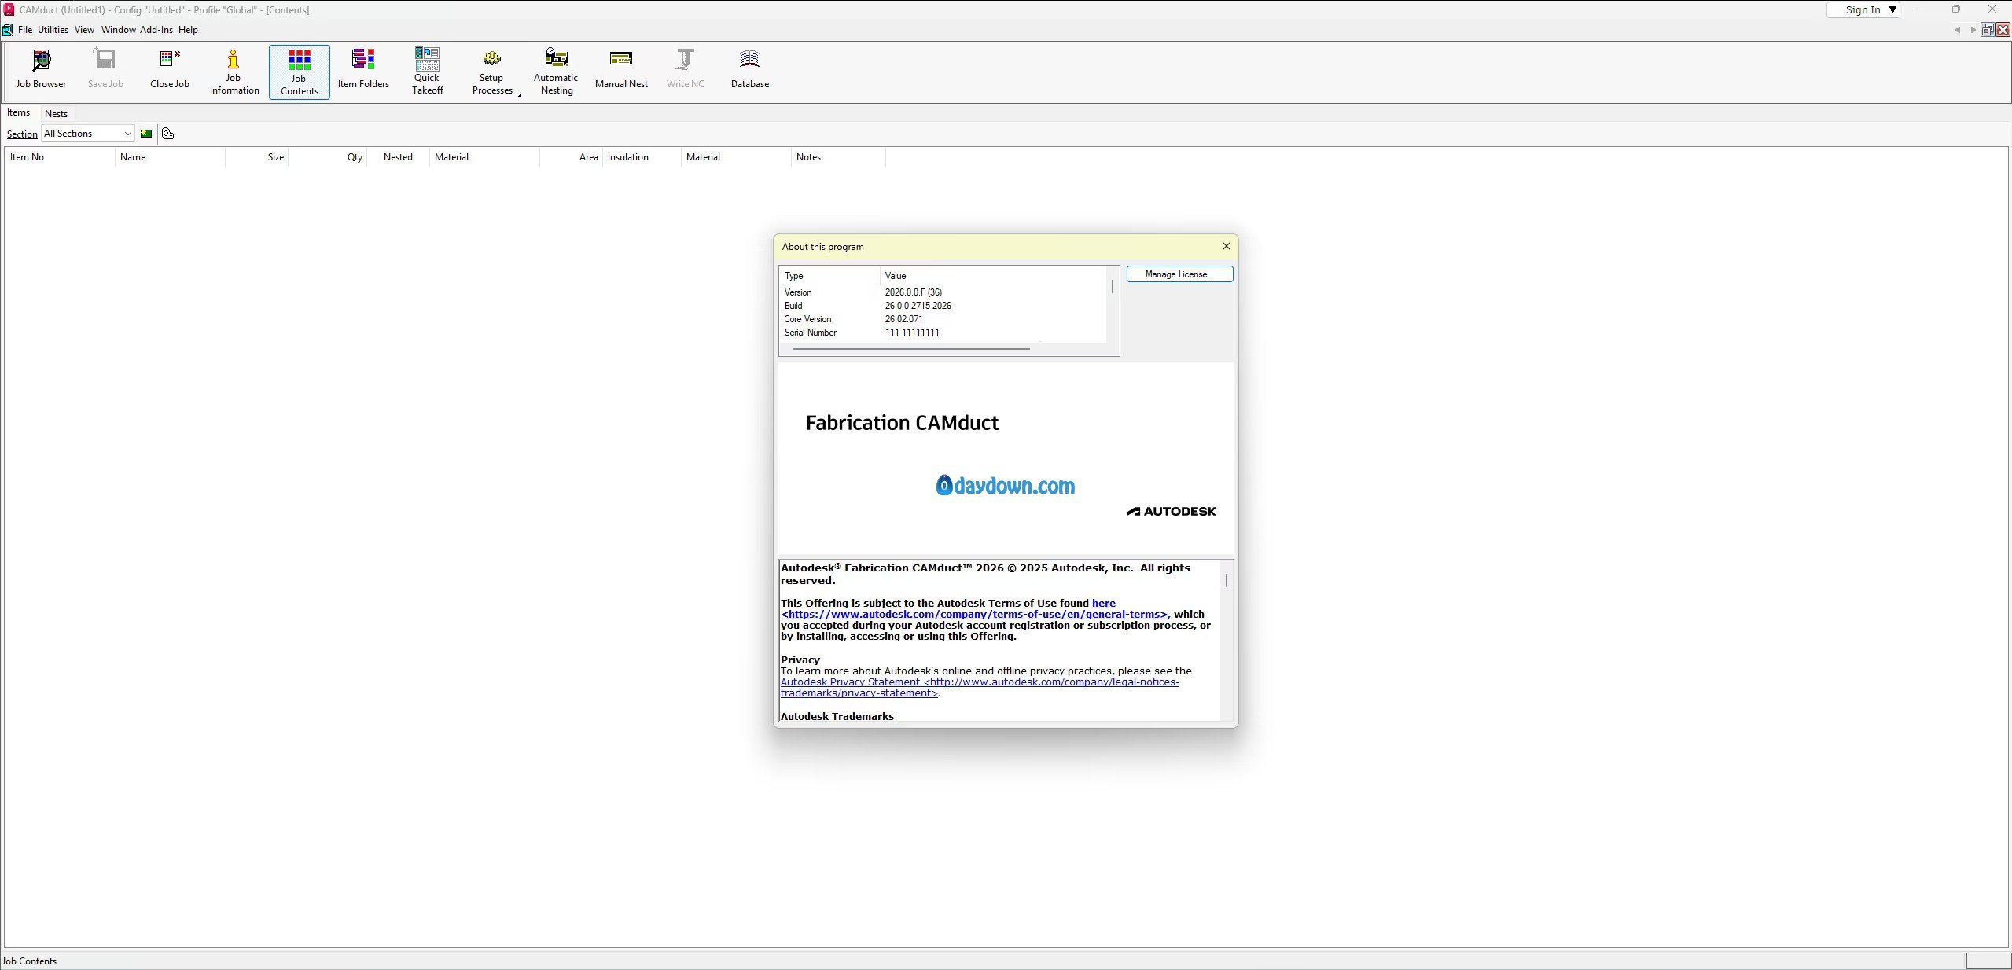
Task: Open Setup Processes
Action: point(492,71)
